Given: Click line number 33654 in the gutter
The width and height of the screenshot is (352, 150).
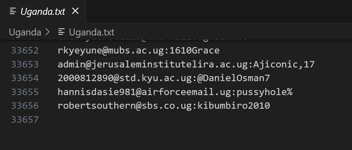Looking at the screenshot, I should [x=25, y=78].
